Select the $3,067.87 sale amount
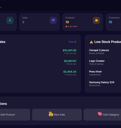121x128 pixels. (x=70, y=61)
